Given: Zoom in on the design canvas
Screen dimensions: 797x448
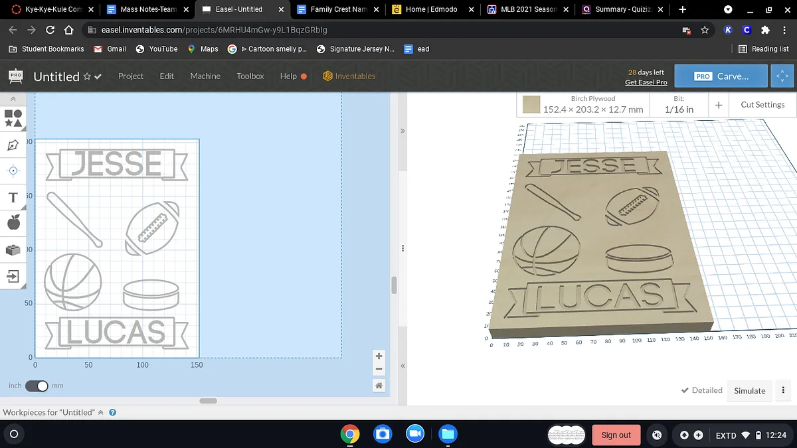Looking at the screenshot, I should pyautogui.click(x=379, y=356).
